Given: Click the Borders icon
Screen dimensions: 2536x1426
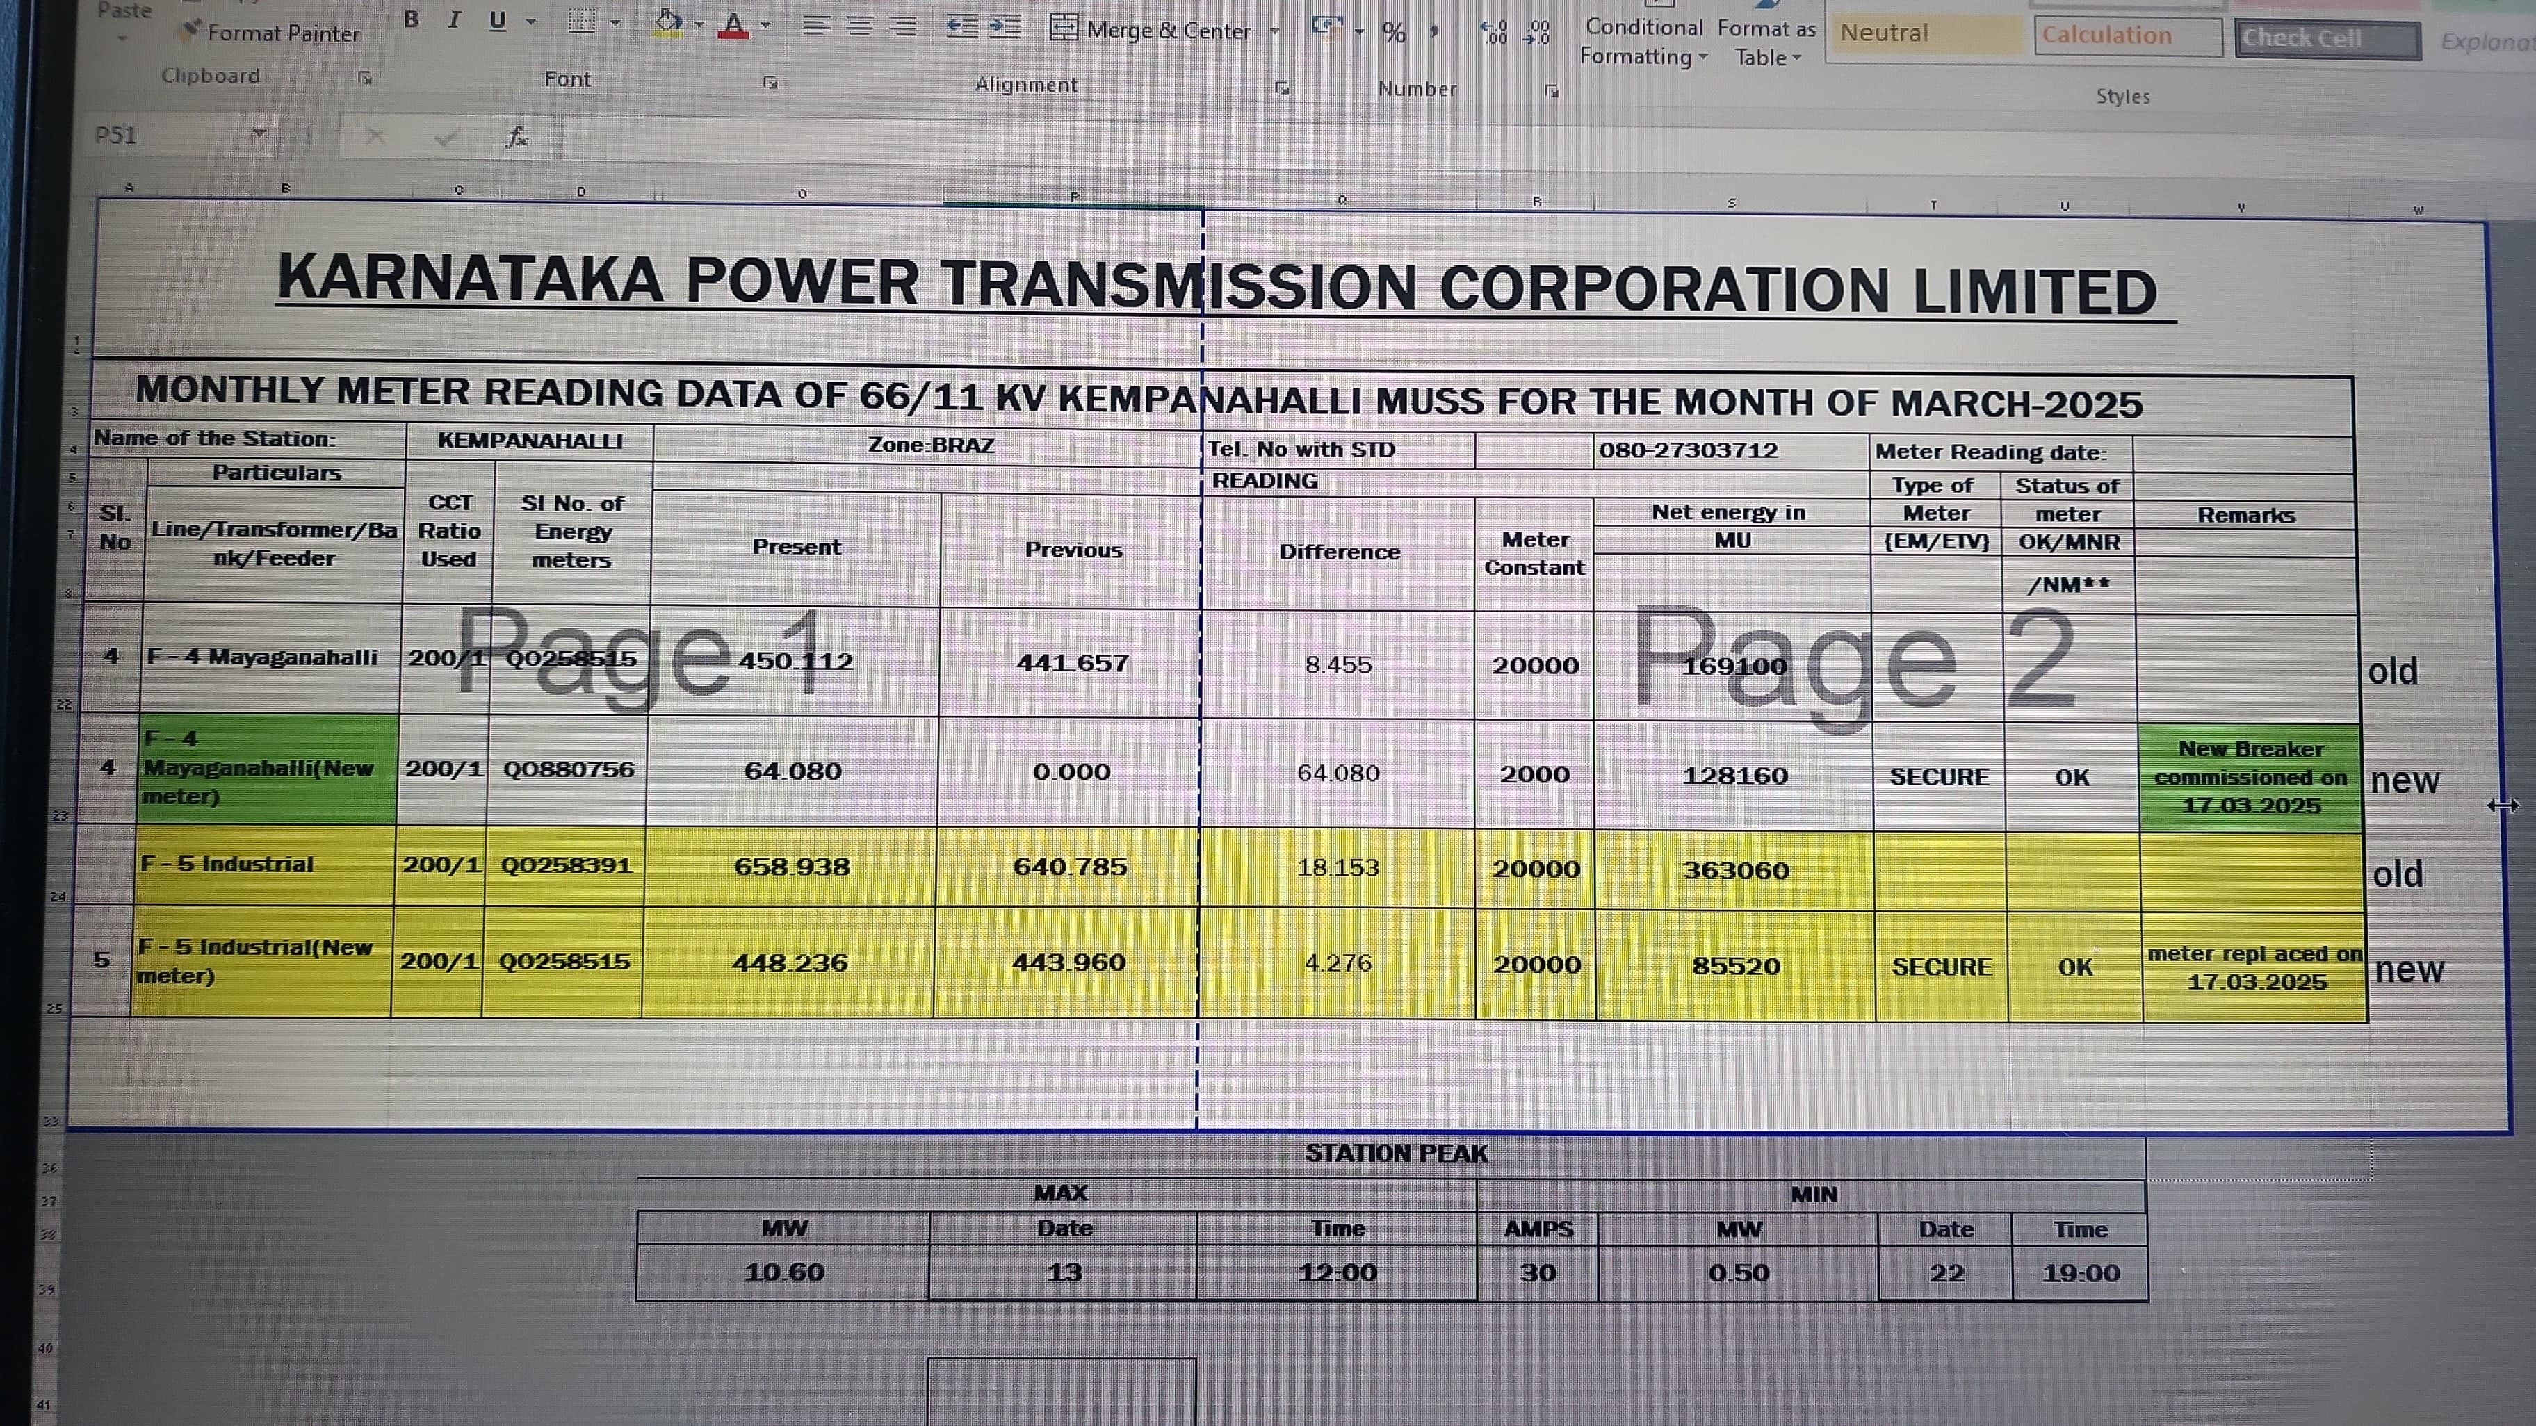Looking at the screenshot, I should (582, 22).
